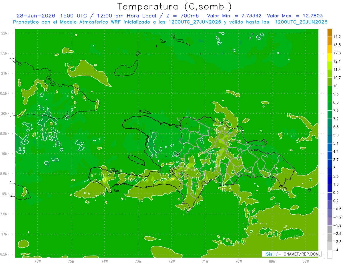The image size is (343, 265).
Task: Click the gray legend swatch between -3.3 and -2.6
Action: click(330, 238)
